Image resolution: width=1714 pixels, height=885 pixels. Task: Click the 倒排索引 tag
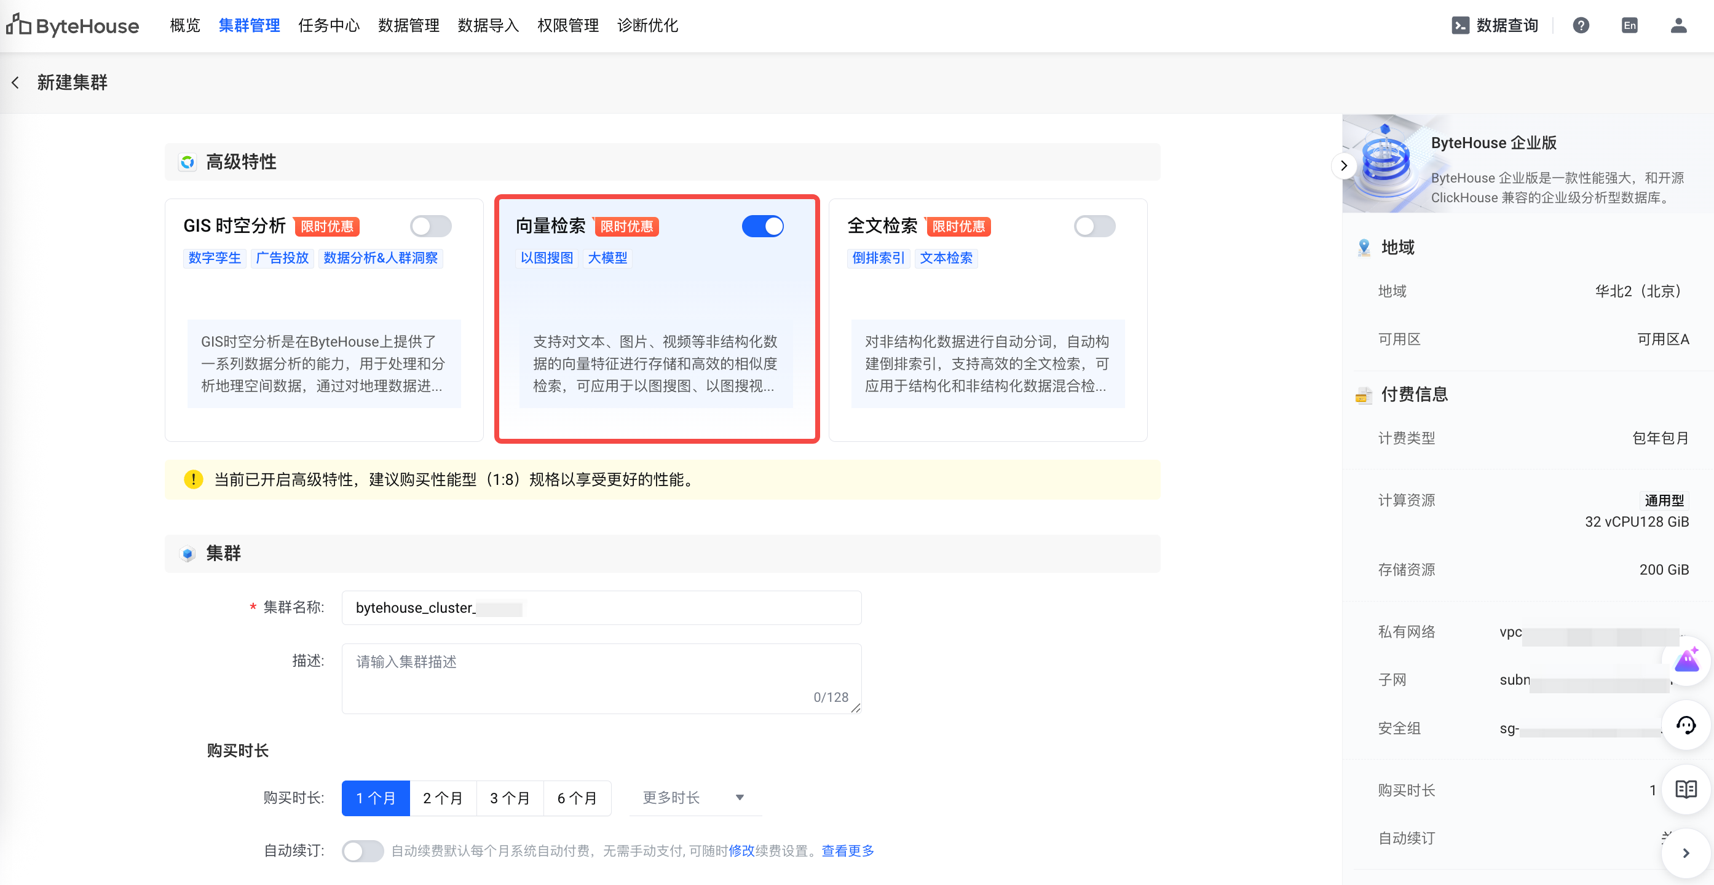tap(879, 258)
